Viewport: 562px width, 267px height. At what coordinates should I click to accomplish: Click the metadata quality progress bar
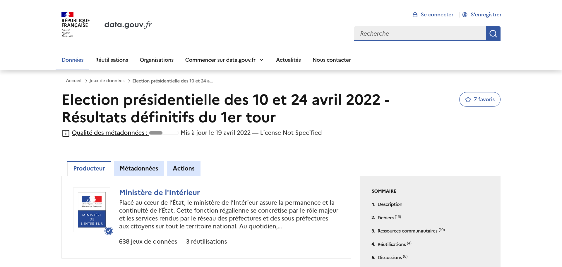tap(163, 133)
